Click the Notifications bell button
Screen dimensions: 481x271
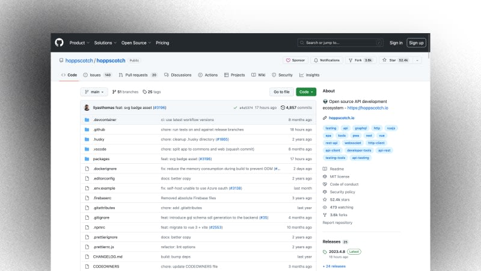[x=326, y=60]
